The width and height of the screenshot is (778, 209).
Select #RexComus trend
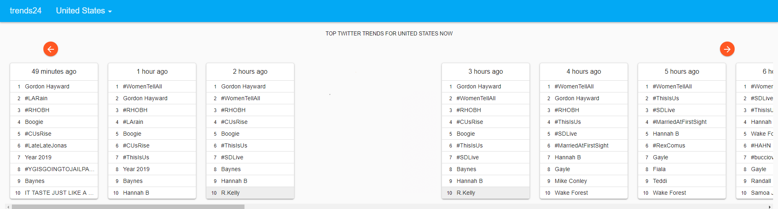(669, 145)
